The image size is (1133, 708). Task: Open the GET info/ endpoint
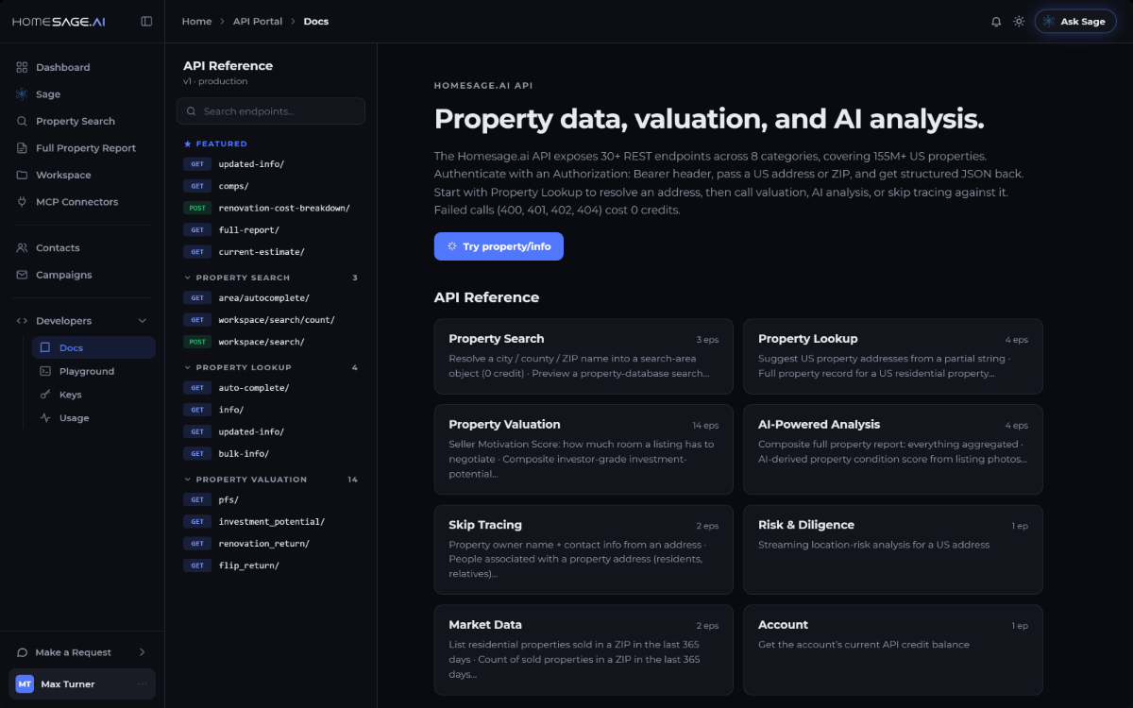[x=271, y=410]
